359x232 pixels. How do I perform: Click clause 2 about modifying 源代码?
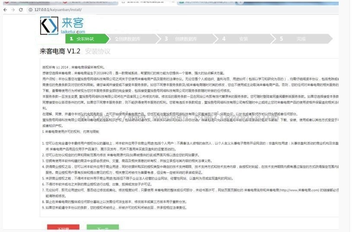pyautogui.click(x=121, y=155)
